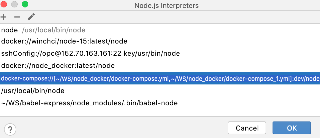Click the 'Node.js Interpreters' title bar text

point(166,5)
